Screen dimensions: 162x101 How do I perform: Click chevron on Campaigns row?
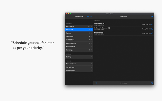(x=91, y=50)
